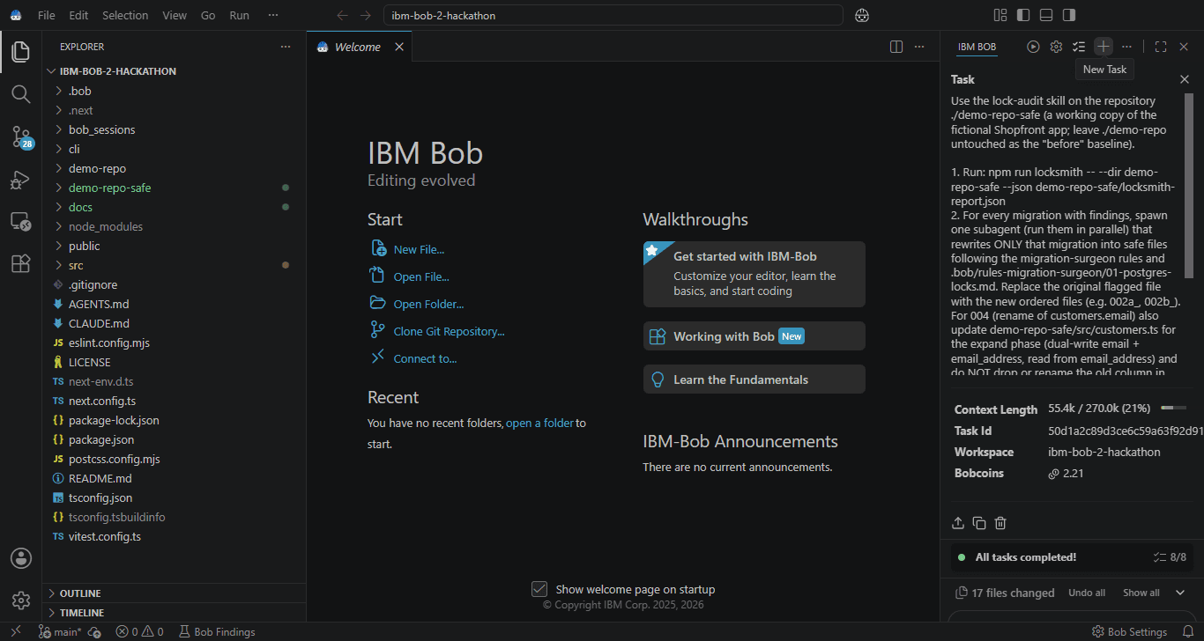Click the Context Length progress bar

(x=1173, y=409)
